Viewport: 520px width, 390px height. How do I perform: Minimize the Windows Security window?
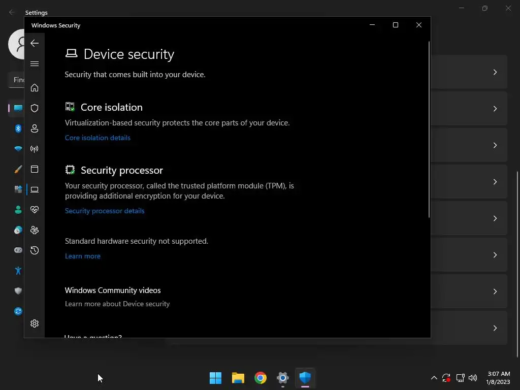click(x=372, y=25)
